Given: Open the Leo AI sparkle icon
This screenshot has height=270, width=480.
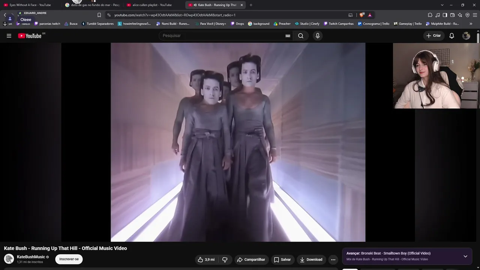Looking at the screenshot, I should coord(460,15).
